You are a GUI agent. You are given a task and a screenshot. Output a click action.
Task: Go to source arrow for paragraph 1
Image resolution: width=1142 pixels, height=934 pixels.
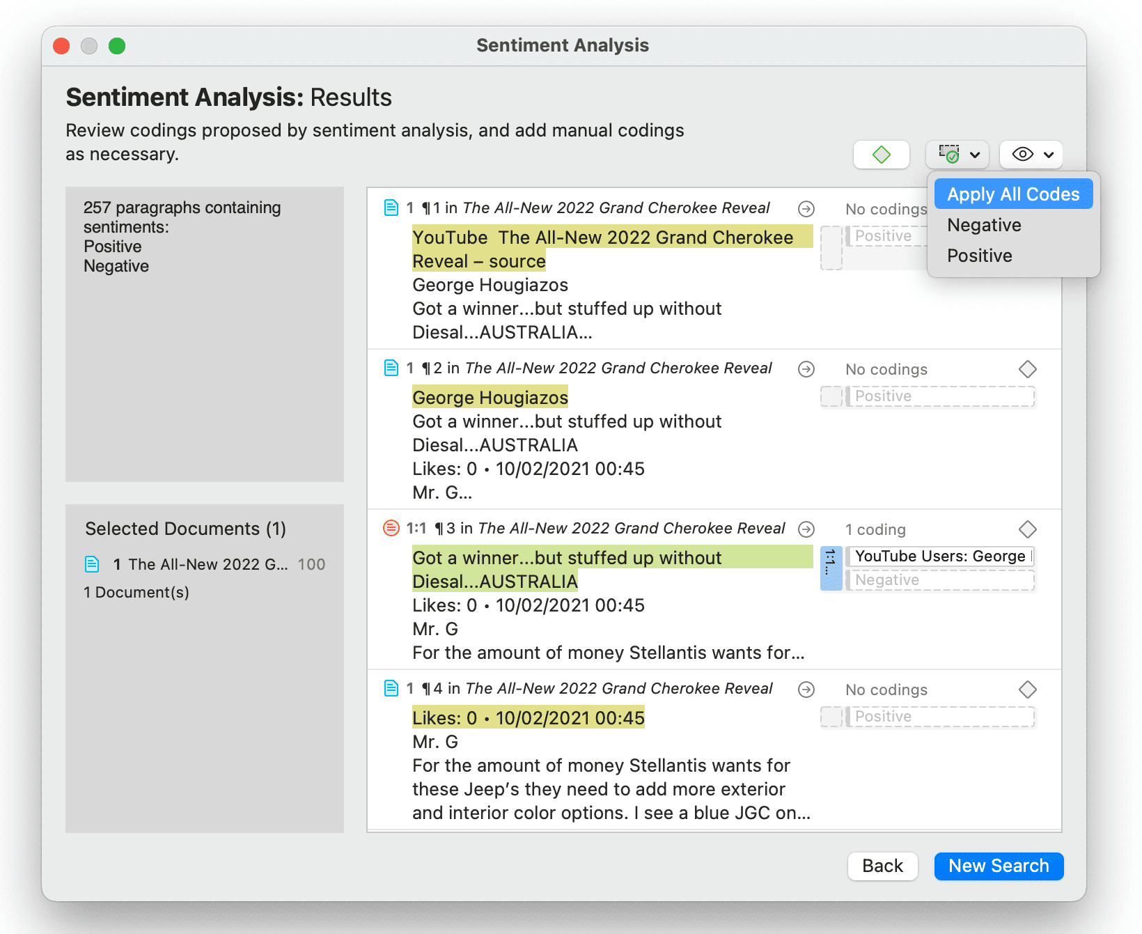[806, 208]
